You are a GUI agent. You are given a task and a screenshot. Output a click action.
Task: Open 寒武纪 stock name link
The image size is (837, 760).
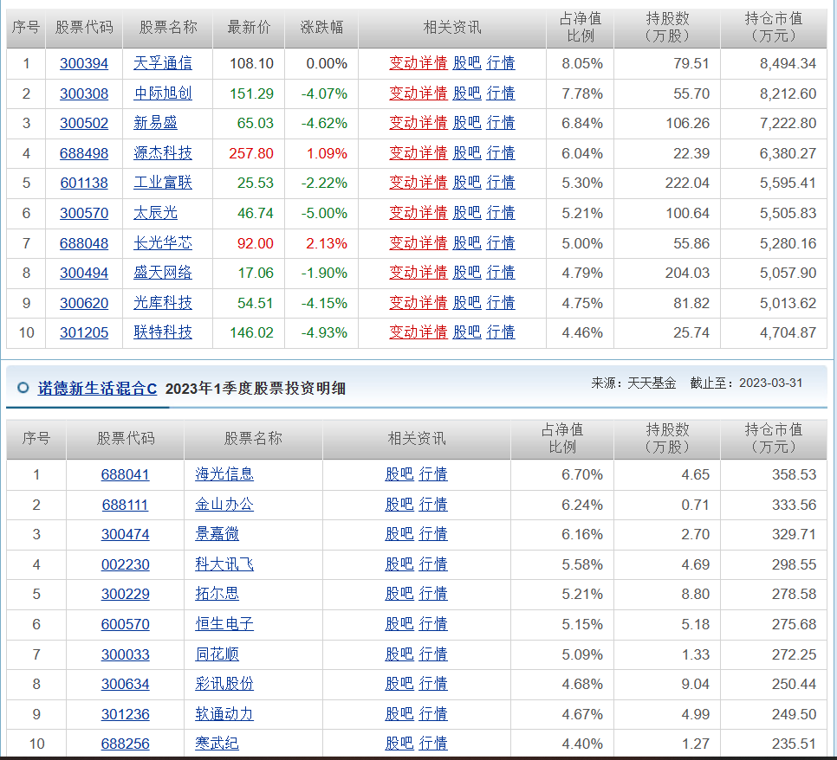point(217,744)
